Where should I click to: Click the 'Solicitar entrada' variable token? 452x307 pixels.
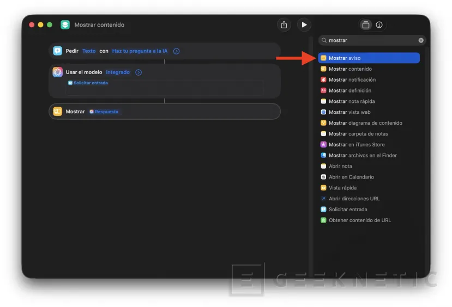click(x=88, y=83)
